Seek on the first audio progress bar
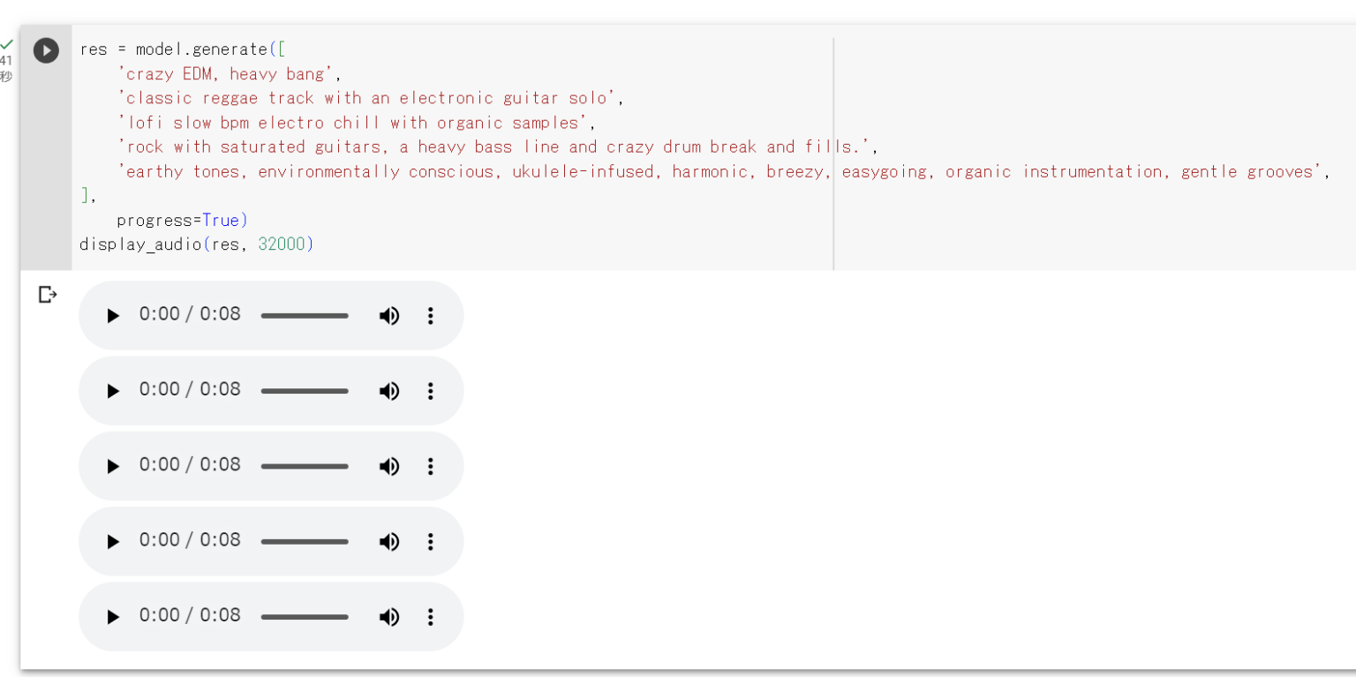 [x=305, y=316]
